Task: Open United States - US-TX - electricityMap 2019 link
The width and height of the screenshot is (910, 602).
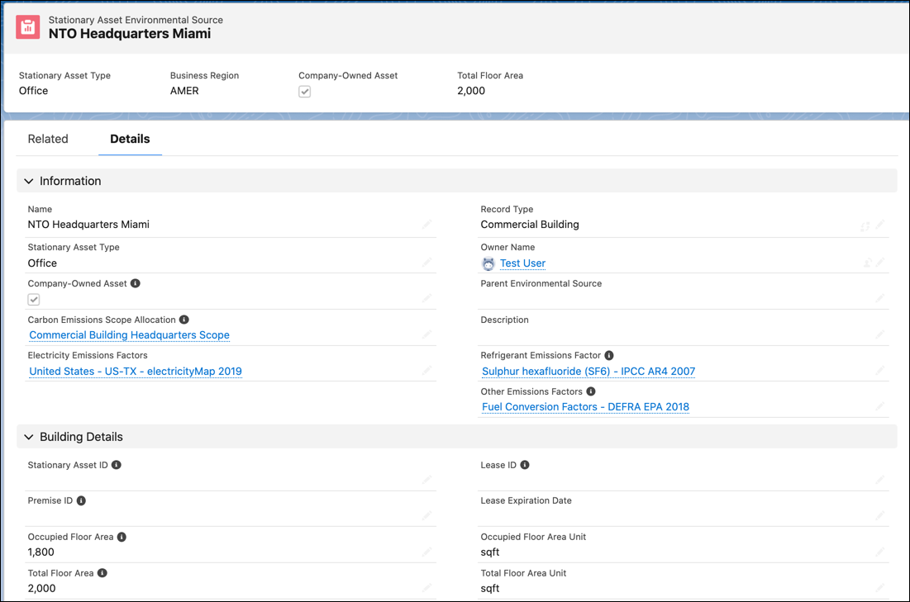Action: (x=136, y=371)
